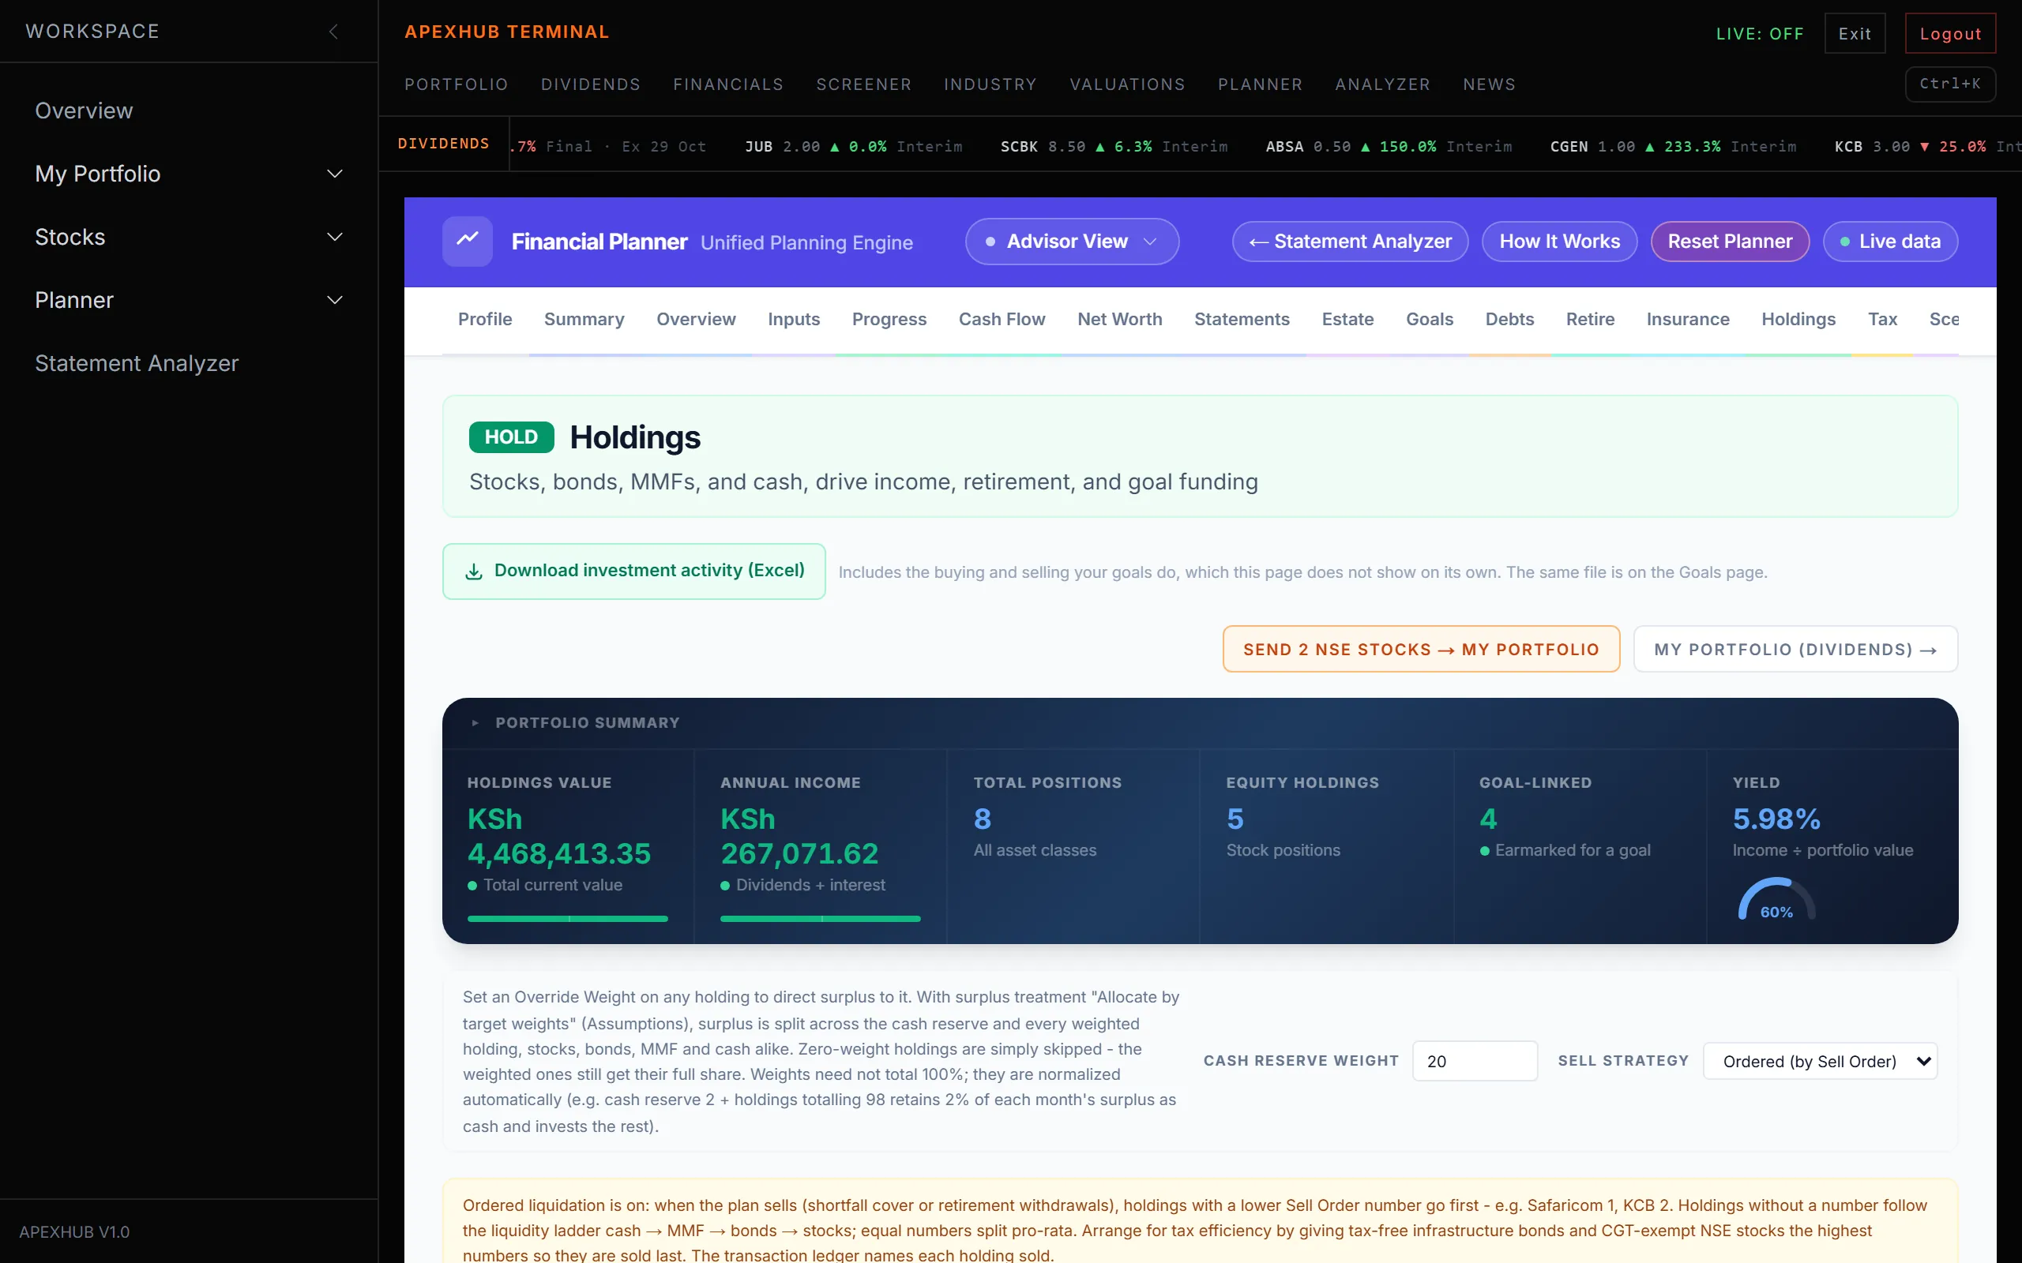Open DIVIDENDS in top navigation
This screenshot has width=2022, height=1263.
(591, 84)
